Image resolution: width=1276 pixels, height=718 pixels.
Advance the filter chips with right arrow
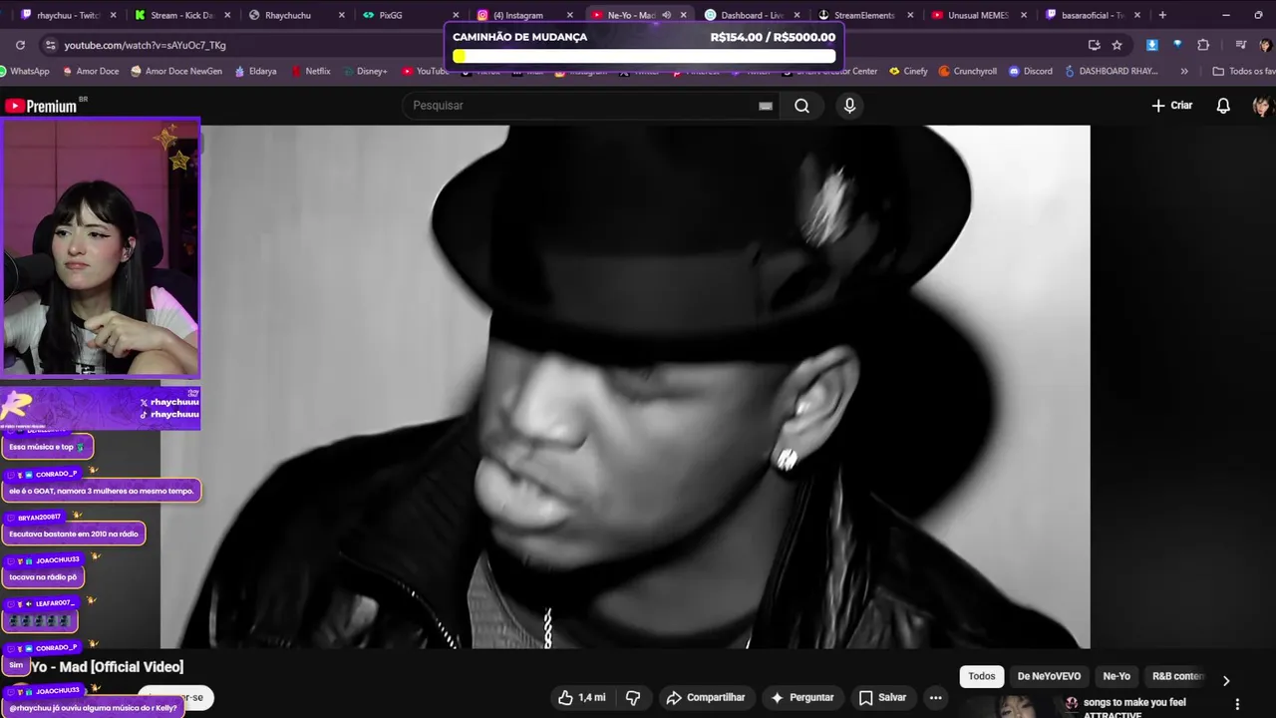point(1226,680)
